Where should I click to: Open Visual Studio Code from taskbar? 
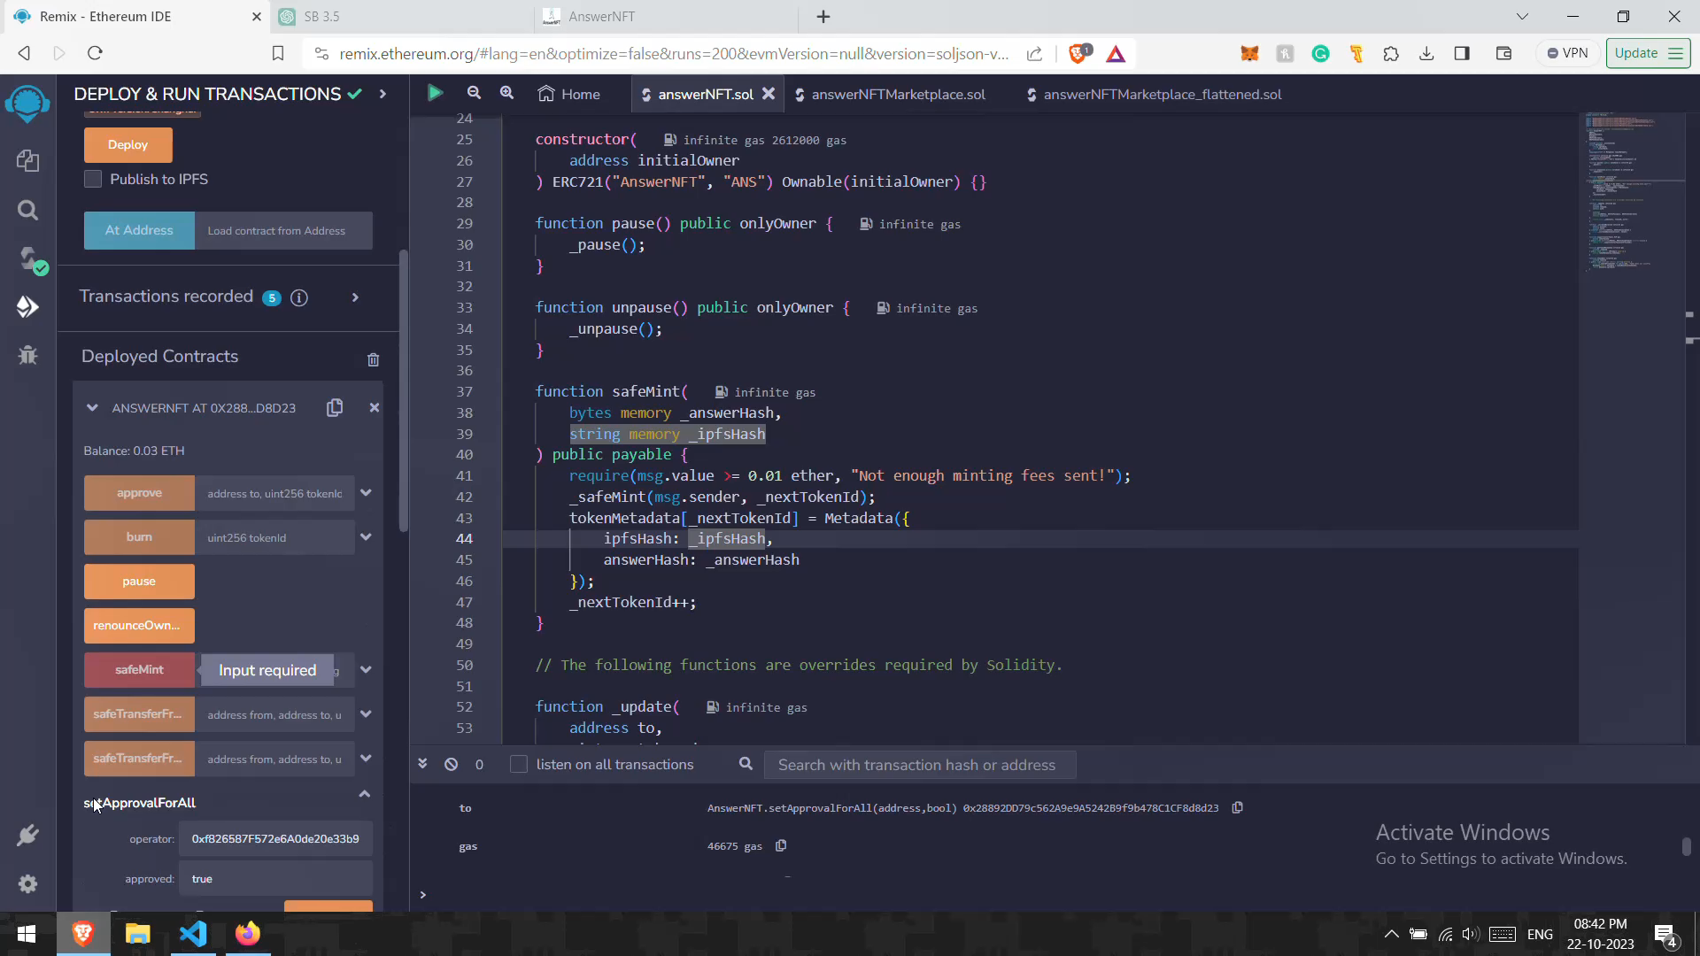193,934
